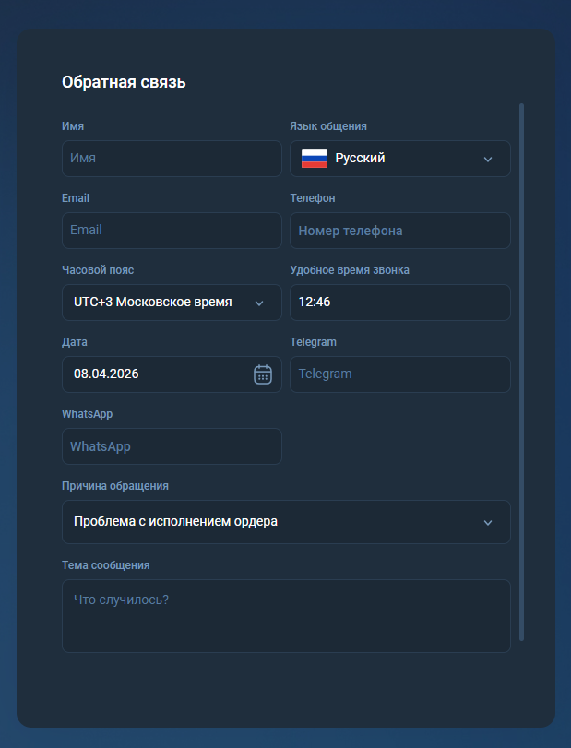Click the Russian flag icon
571x748 pixels.
pyautogui.click(x=315, y=159)
